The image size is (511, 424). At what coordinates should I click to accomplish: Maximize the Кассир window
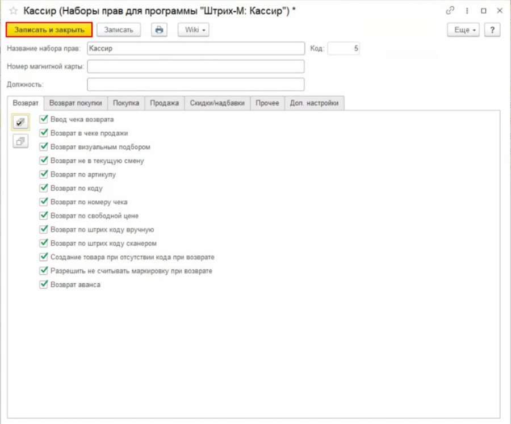pyautogui.click(x=484, y=11)
